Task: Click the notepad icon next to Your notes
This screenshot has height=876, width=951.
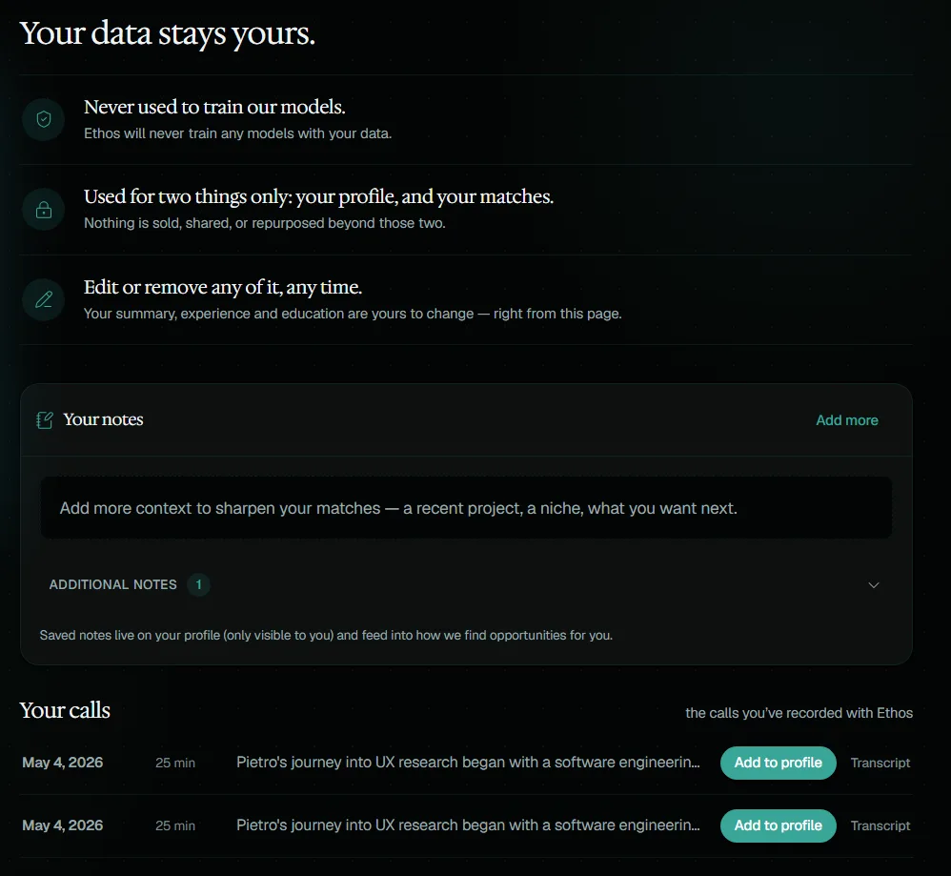Action: 44,419
